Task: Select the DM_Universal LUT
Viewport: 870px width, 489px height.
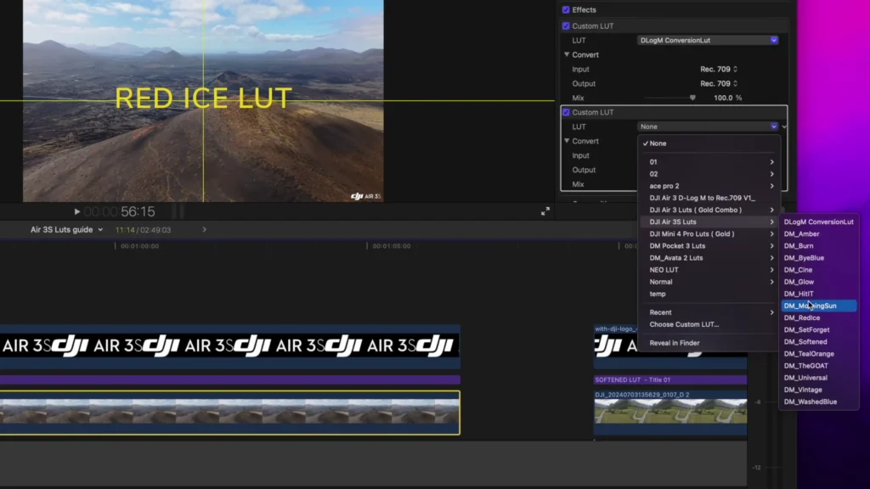Action: tap(819, 378)
